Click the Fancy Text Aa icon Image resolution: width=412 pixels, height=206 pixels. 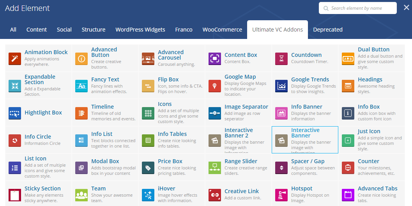pos(81,86)
